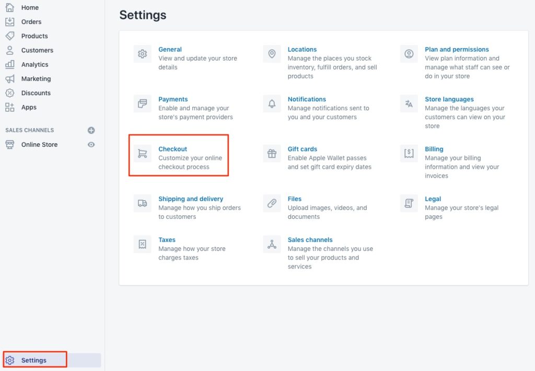
Task: Open the Taxes settings link
Action: [x=167, y=240]
